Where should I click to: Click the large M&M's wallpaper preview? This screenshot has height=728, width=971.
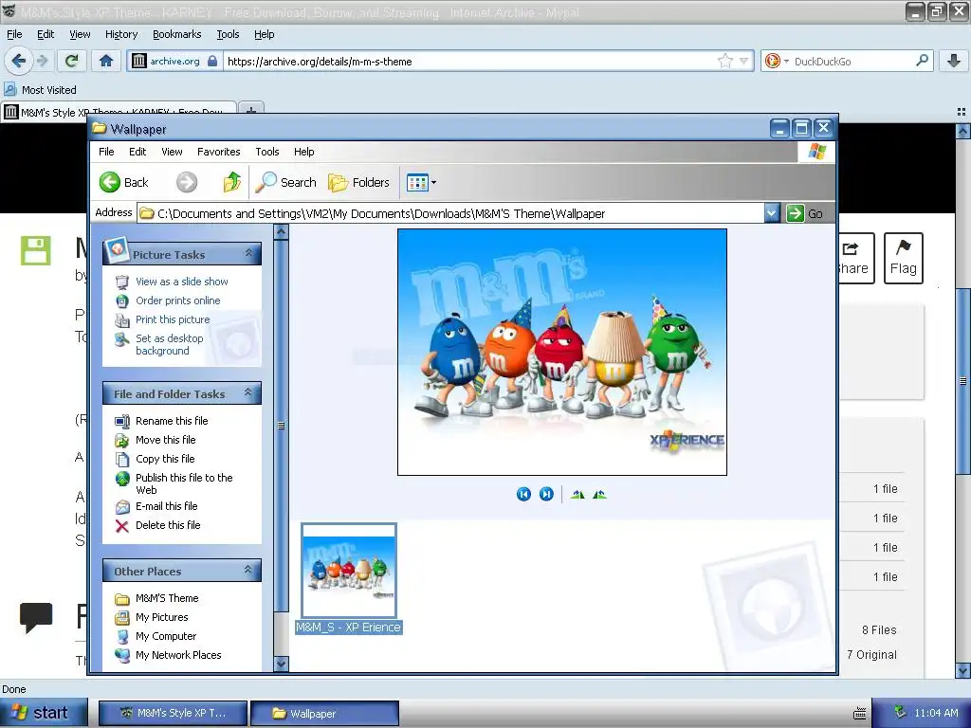click(562, 353)
